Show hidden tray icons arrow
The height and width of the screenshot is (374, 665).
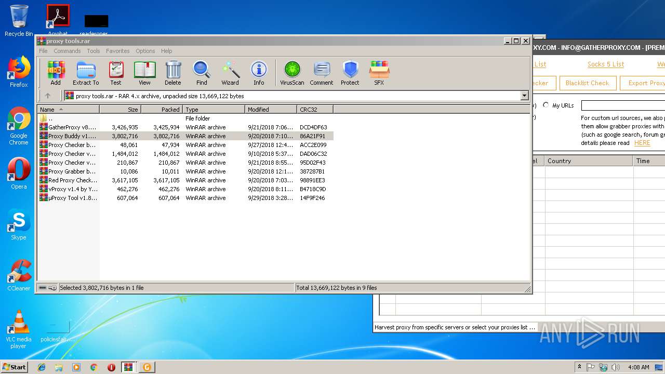pyautogui.click(x=579, y=367)
